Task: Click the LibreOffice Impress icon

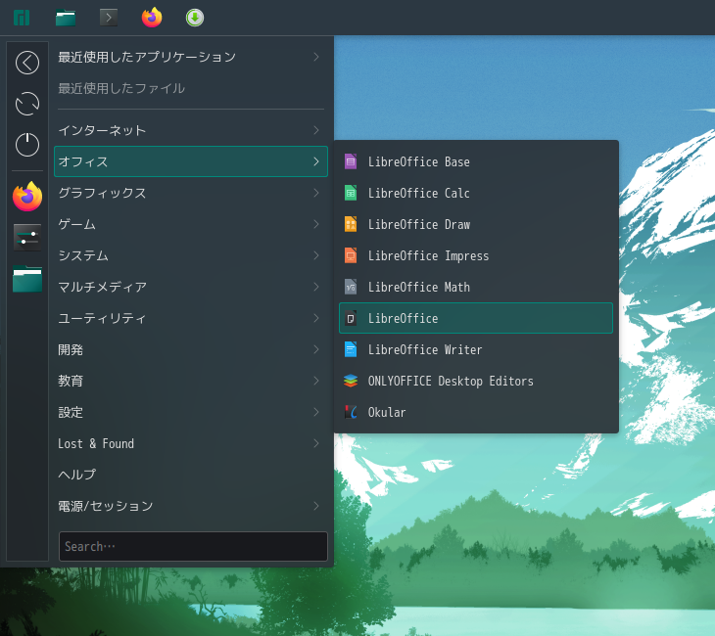Action: (x=351, y=255)
